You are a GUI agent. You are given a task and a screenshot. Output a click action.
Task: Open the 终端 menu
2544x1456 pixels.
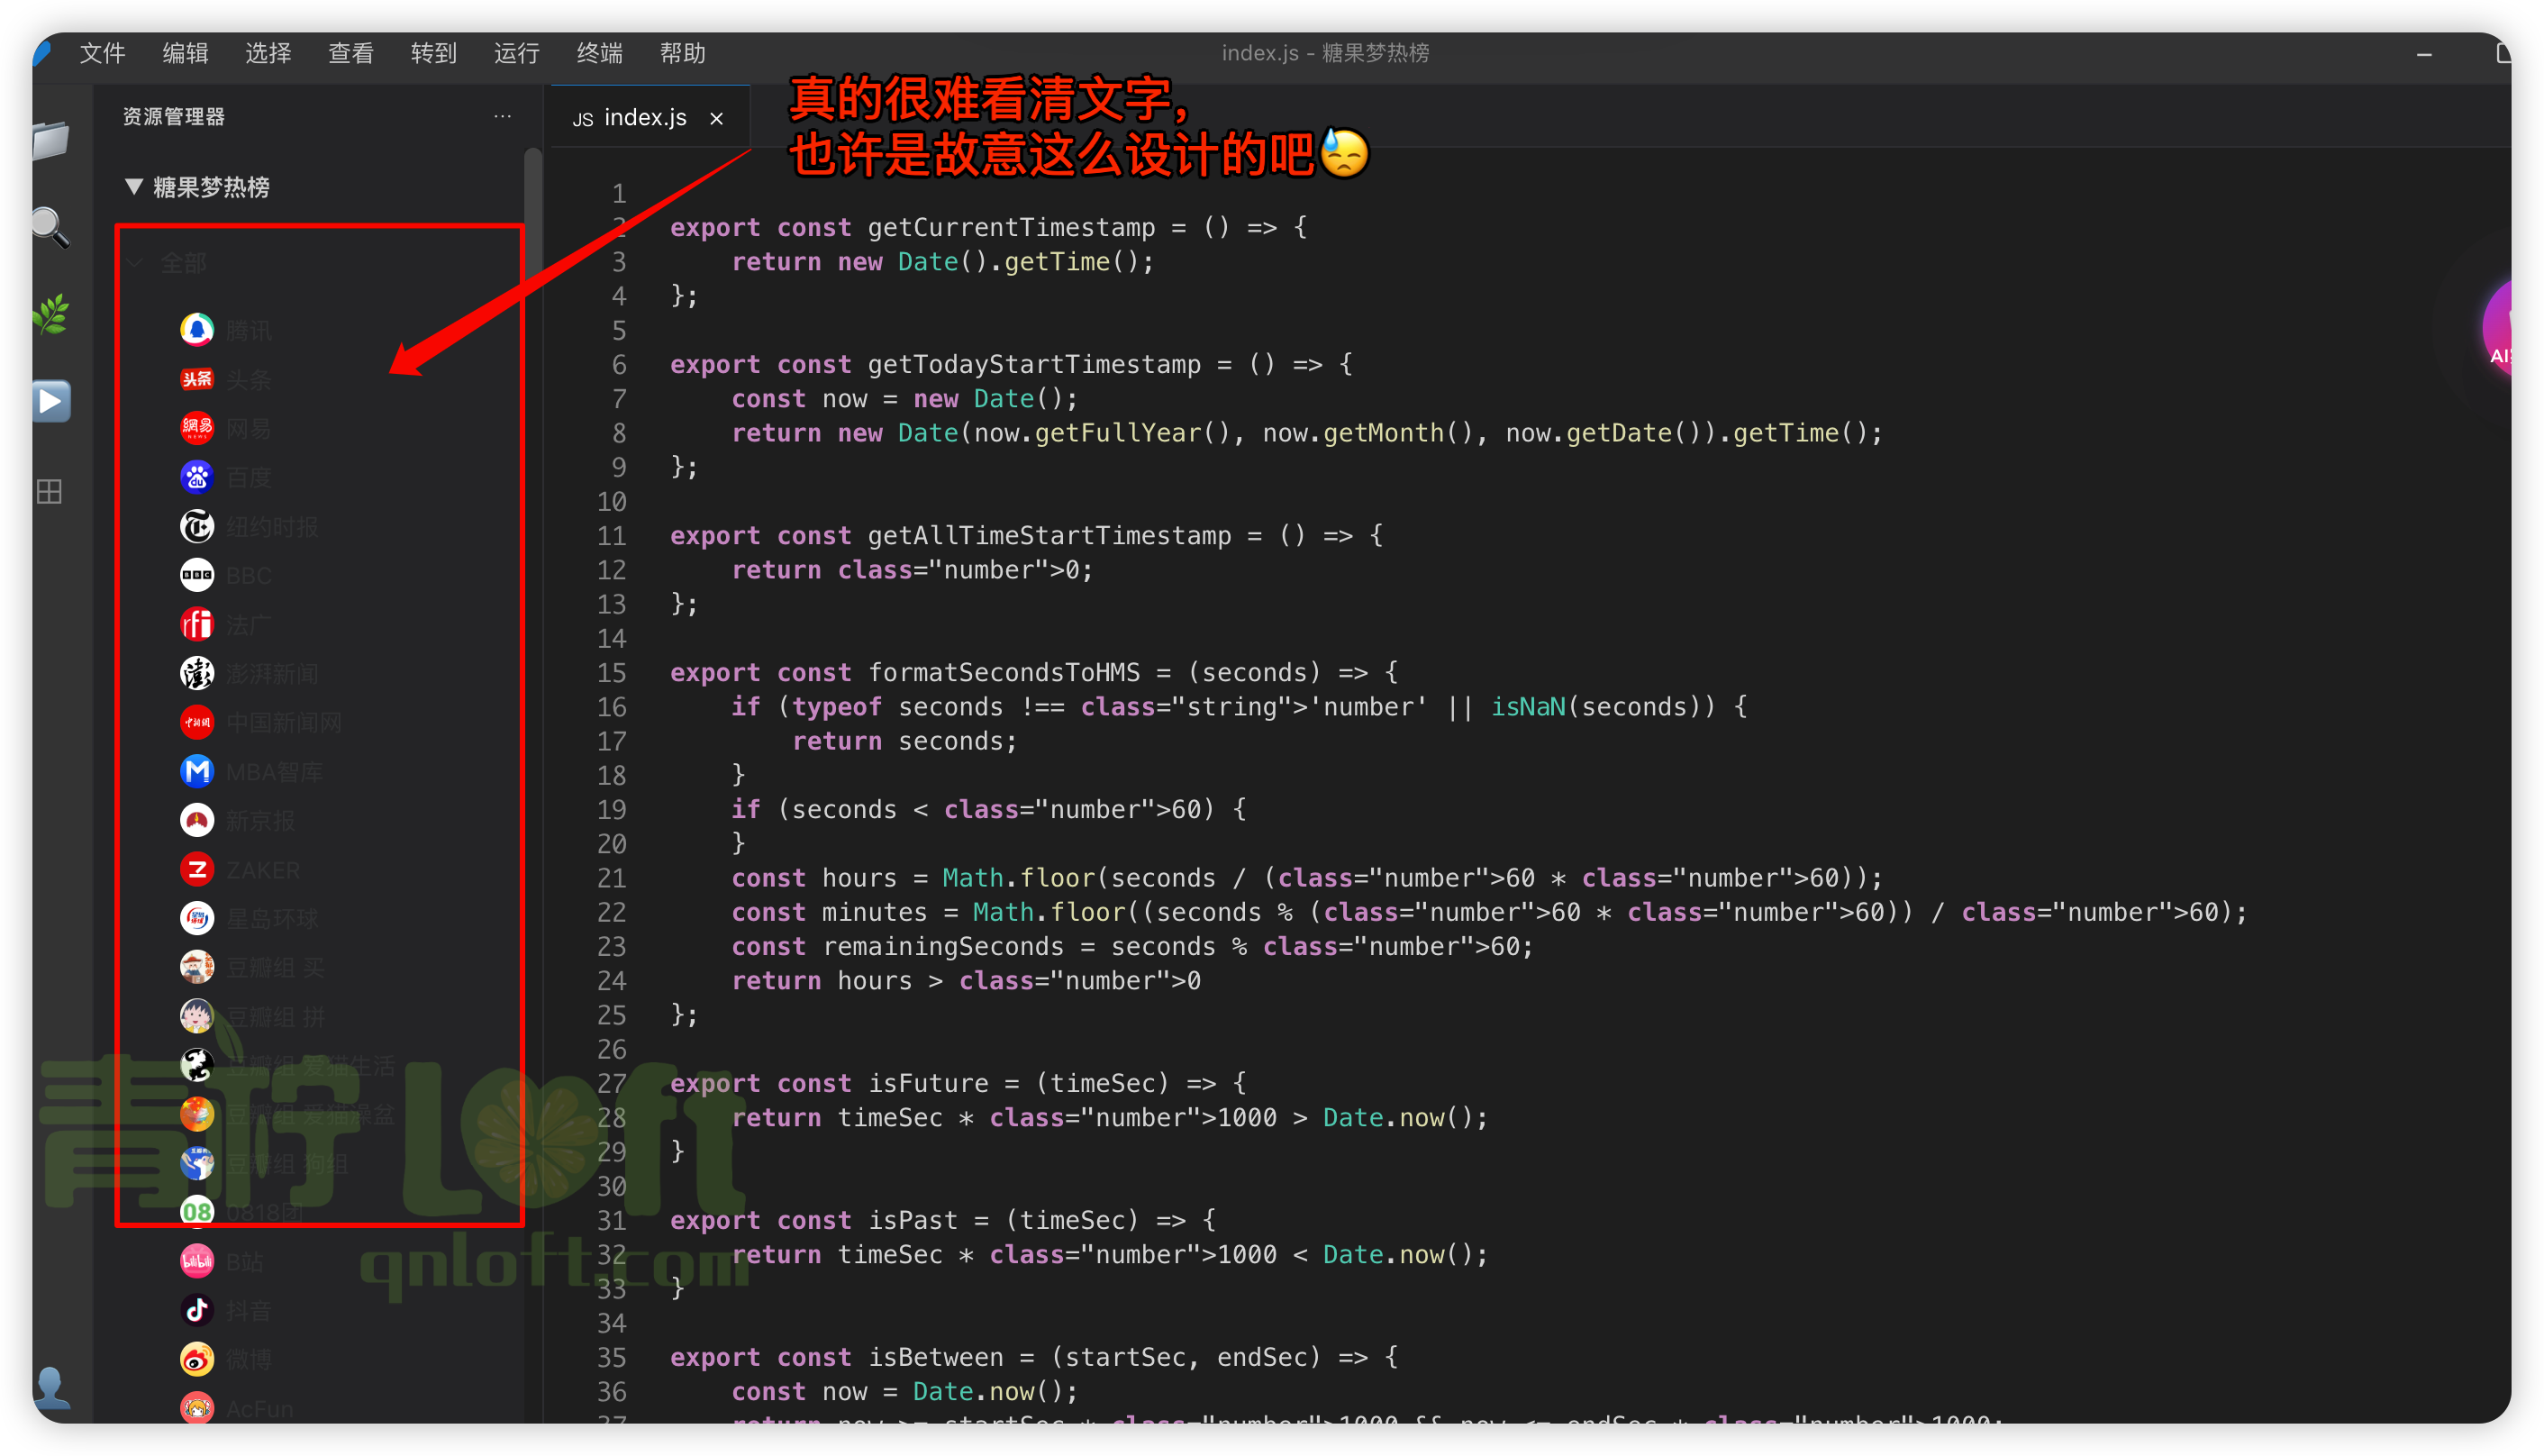click(598, 53)
